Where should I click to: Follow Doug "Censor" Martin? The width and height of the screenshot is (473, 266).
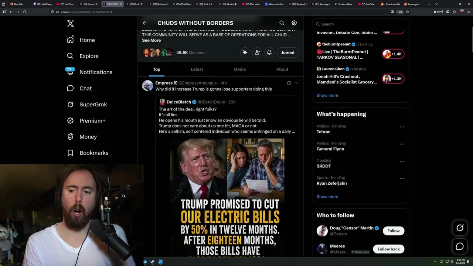(x=394, y=231)
